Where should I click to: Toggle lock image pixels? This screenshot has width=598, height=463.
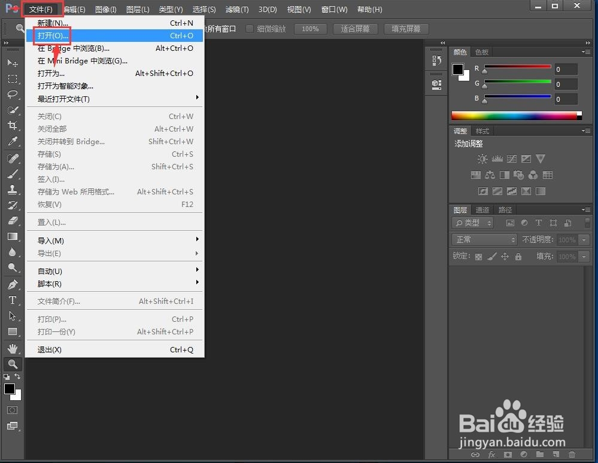coord(491,257)
